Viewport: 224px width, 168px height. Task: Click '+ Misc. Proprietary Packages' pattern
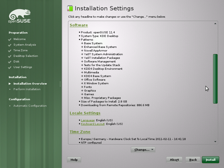coord(101,98)
